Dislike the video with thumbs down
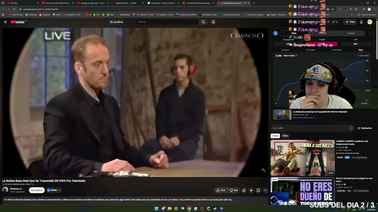 click(234, 191)
